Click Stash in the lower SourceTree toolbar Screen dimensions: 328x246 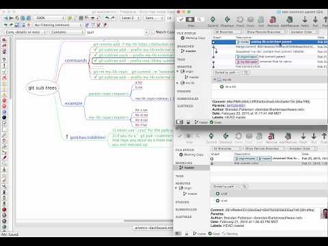pos(249,138)
